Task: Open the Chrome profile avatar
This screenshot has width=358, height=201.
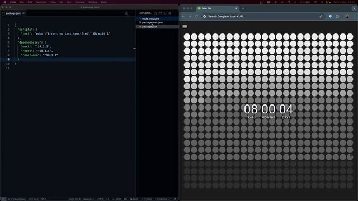Action: click(x=347, y=16)
